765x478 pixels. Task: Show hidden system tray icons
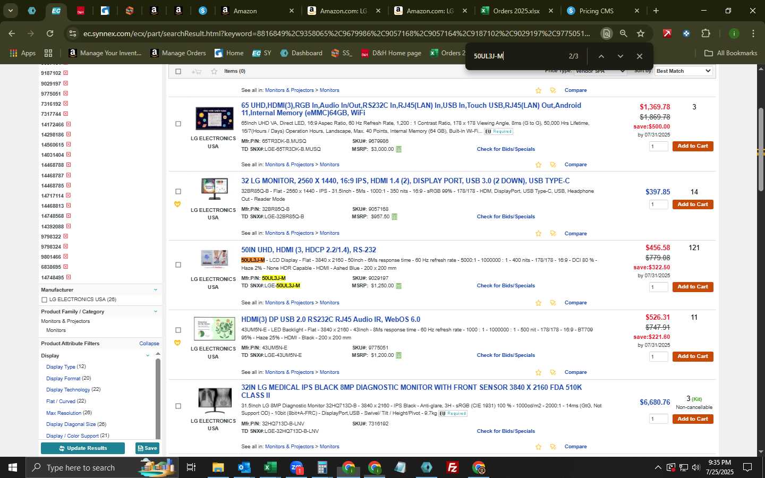point(658,467)
